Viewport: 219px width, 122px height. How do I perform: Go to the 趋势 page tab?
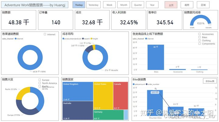tap(187, 5)
